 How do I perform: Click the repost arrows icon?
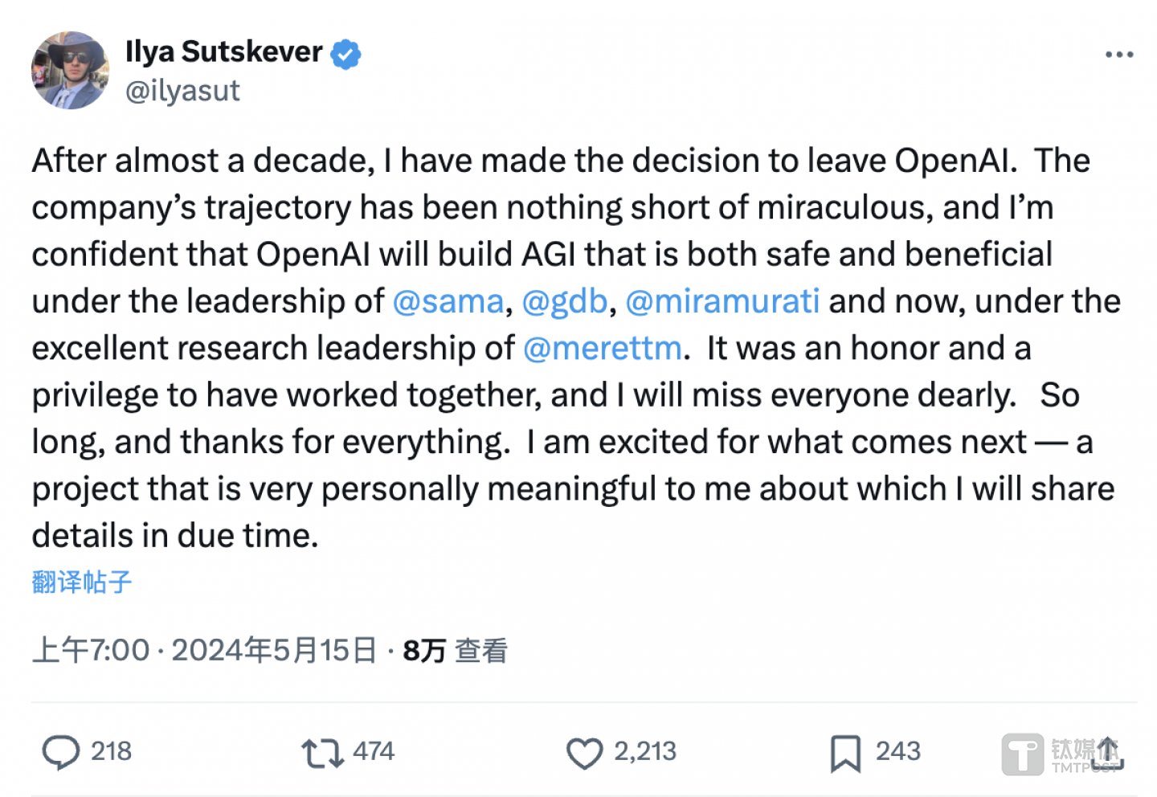(321, 754)
